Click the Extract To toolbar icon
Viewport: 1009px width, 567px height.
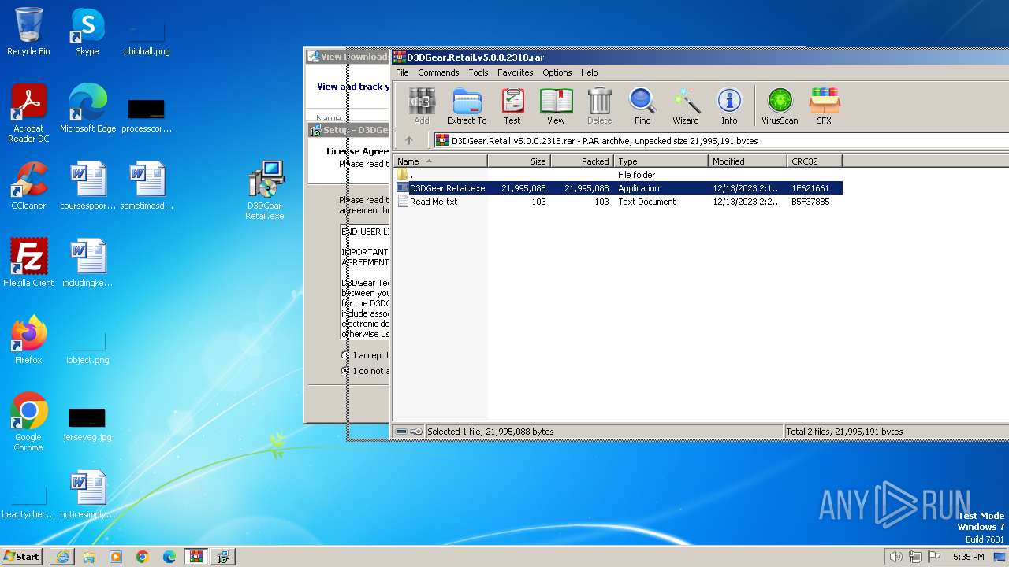467,106
